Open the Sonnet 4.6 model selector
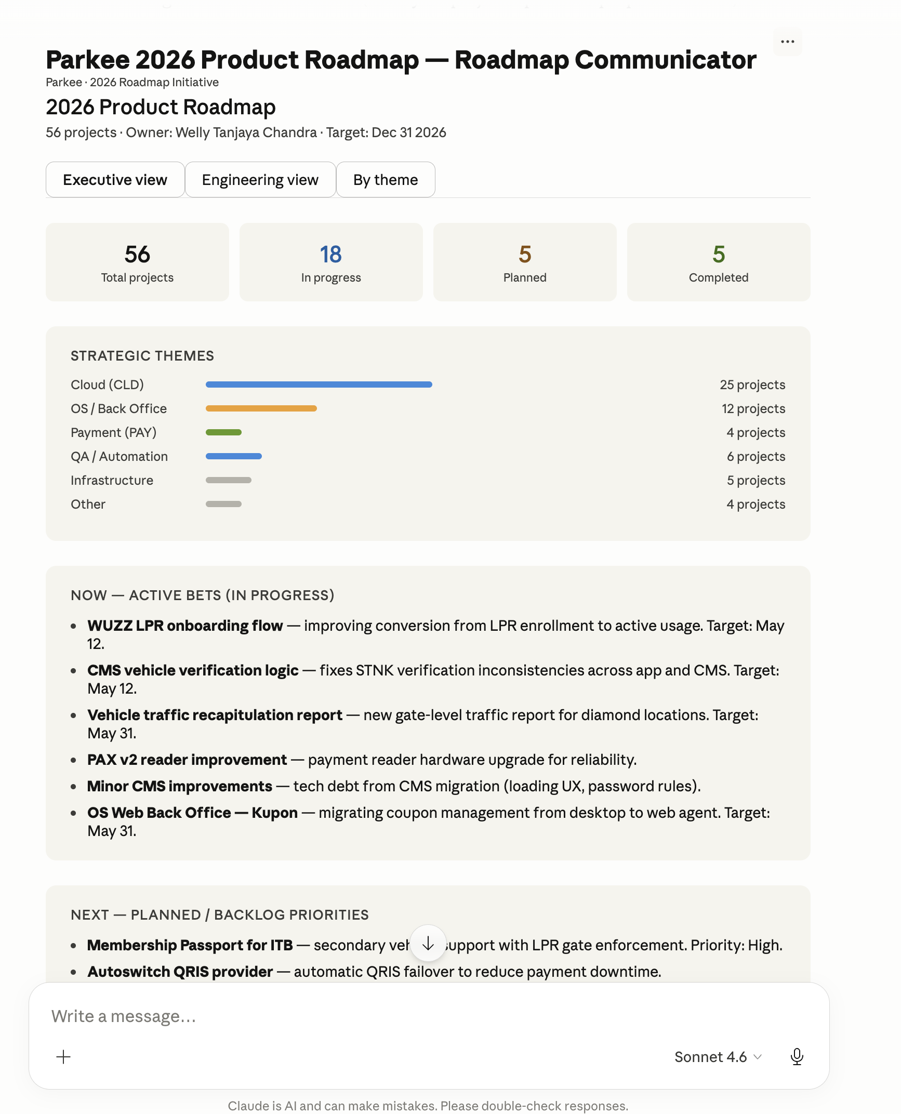Screen dimensions: 901x1114 (718, 1057)
